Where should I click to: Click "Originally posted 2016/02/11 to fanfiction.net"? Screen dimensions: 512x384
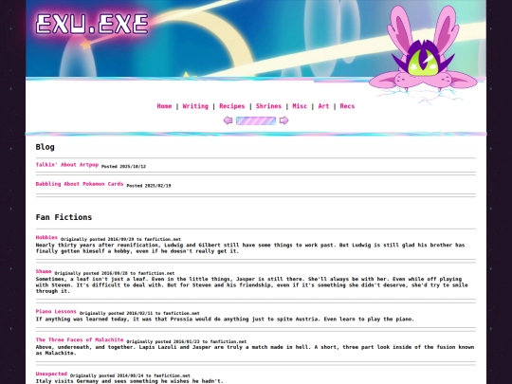pos(139,314)
